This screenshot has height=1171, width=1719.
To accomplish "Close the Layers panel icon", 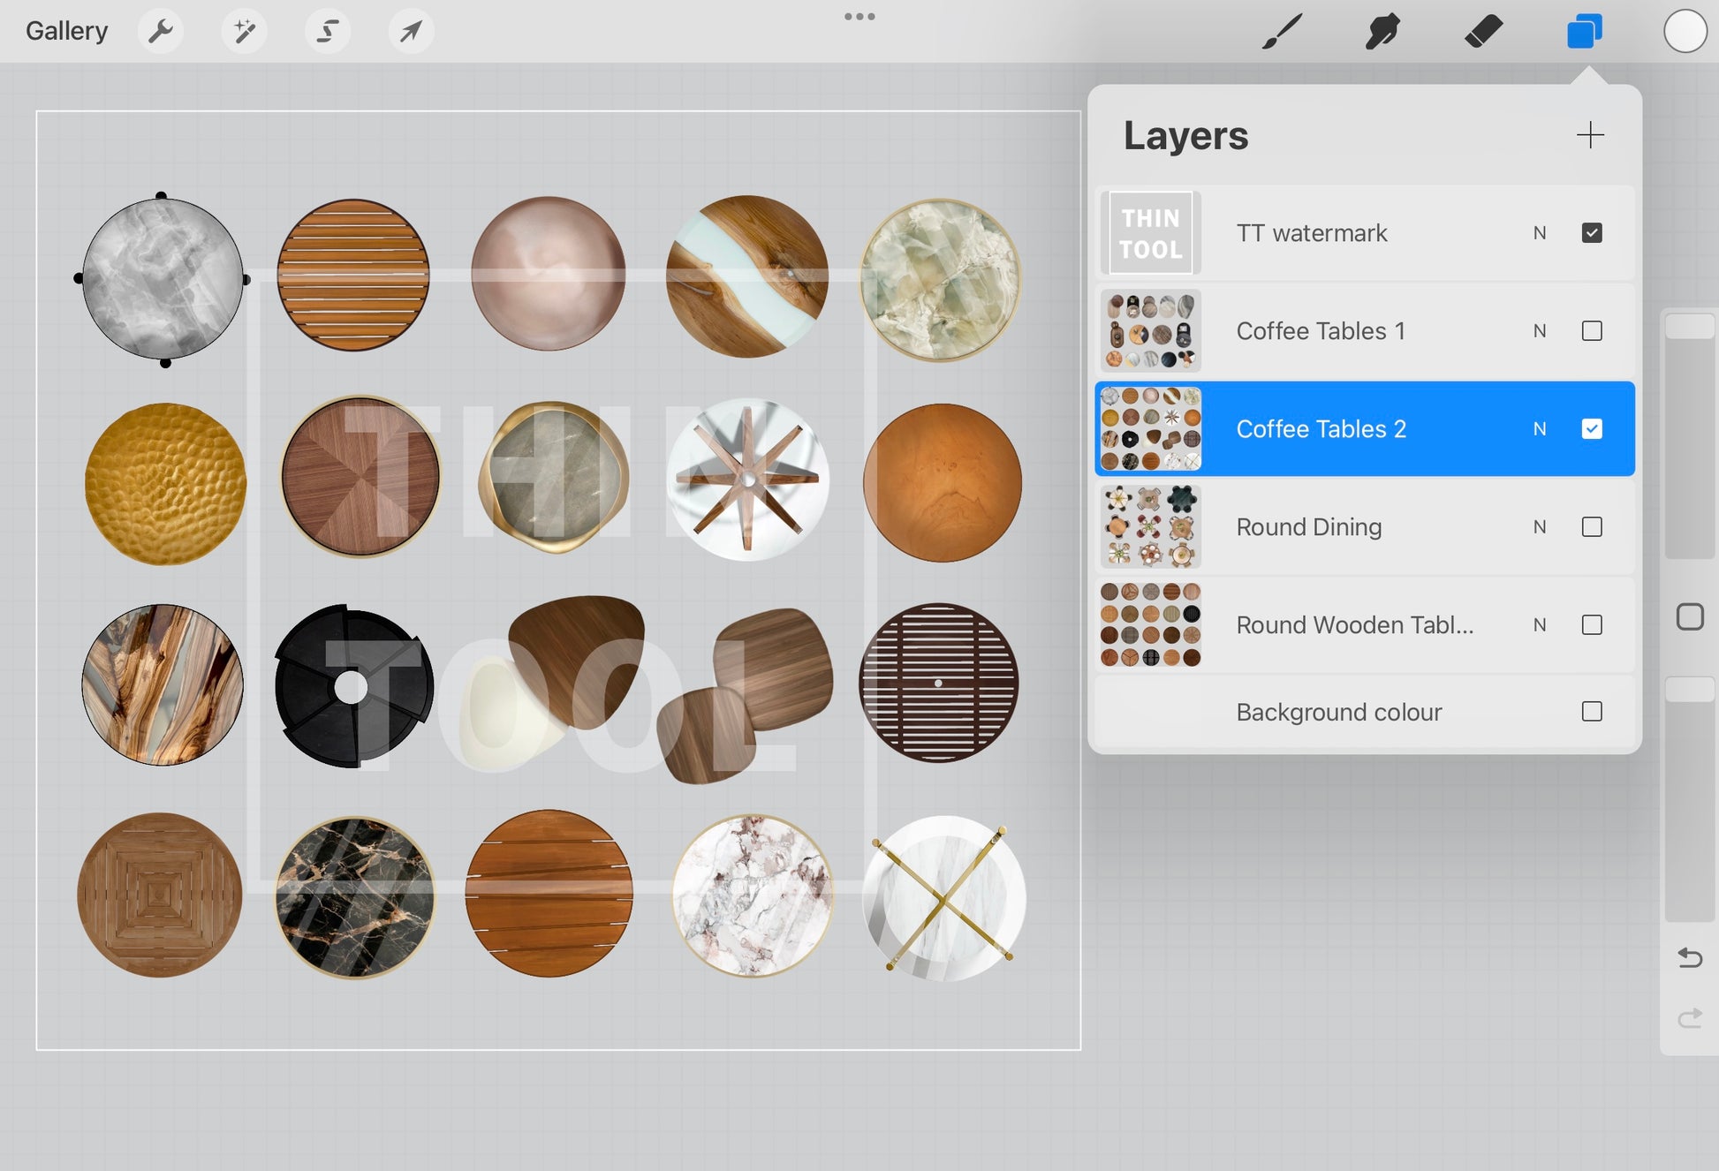I will [1585, 32].
